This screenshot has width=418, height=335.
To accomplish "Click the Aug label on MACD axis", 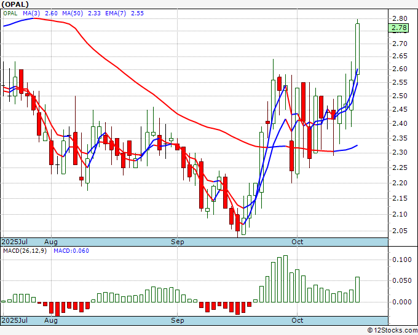I will tap(51, 320).
